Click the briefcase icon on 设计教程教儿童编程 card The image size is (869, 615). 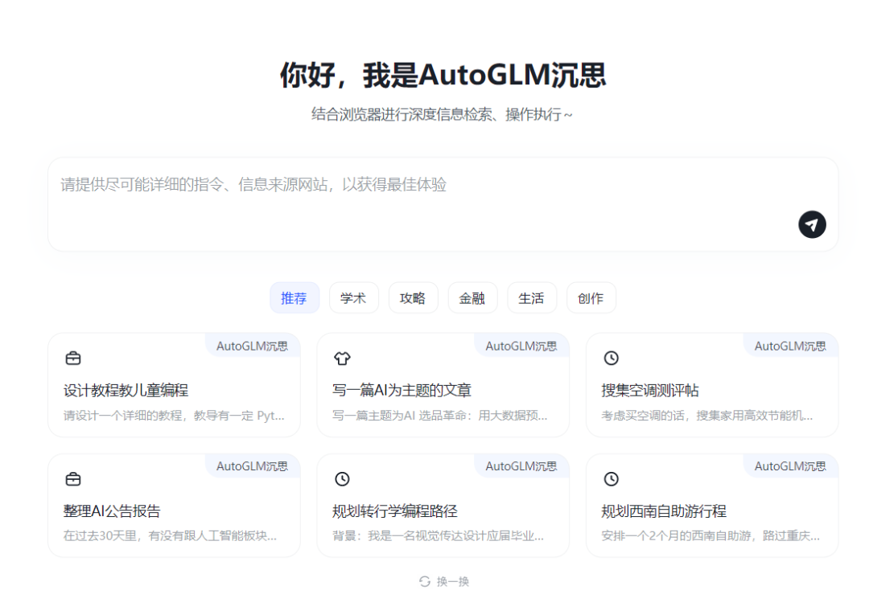point(73,359)
